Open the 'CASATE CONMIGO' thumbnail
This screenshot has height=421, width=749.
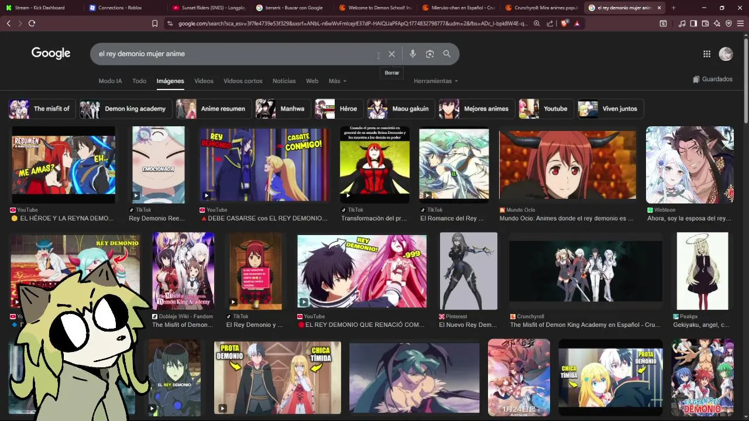[x=264, y=165]
